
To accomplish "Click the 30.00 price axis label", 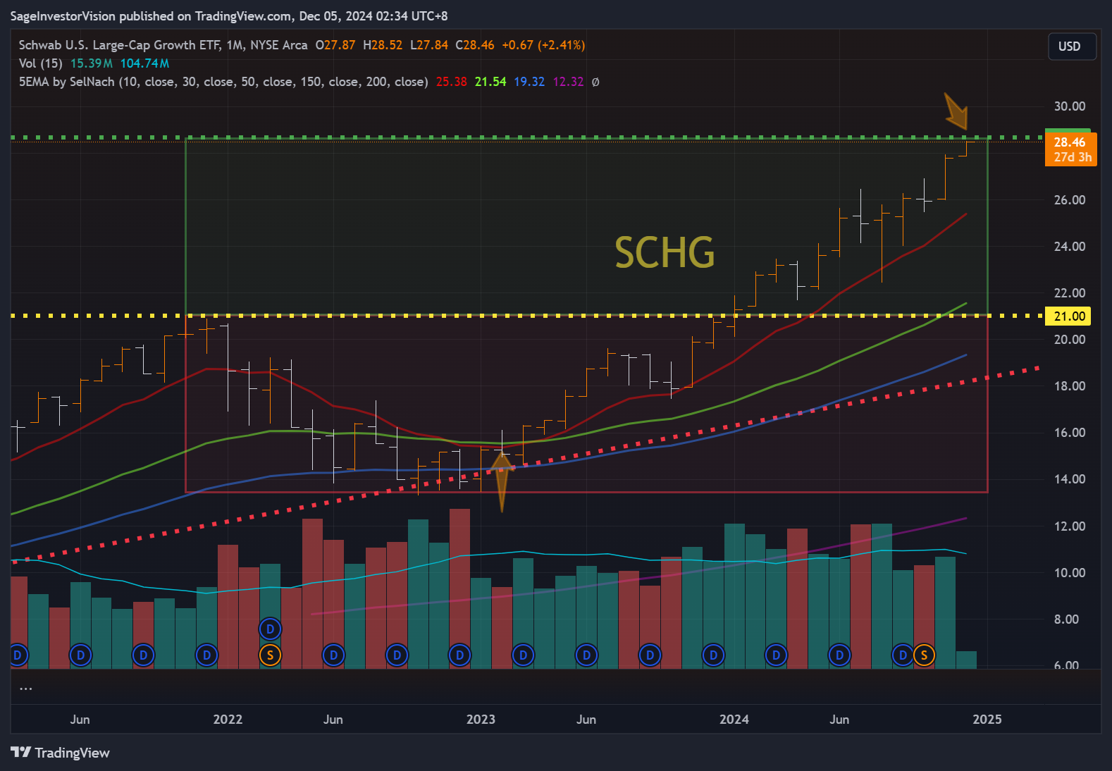I will pos(1069,106).
